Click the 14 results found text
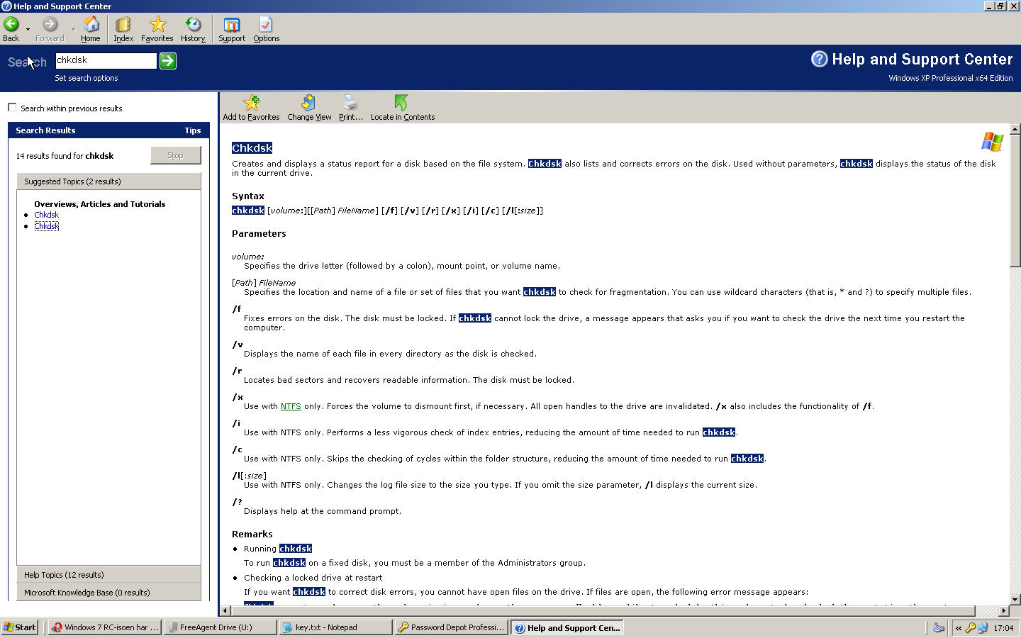 pos(65,156)
